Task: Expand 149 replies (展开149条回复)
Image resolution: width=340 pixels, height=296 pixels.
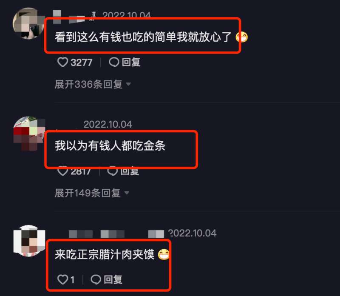Action: coord(88,193)
